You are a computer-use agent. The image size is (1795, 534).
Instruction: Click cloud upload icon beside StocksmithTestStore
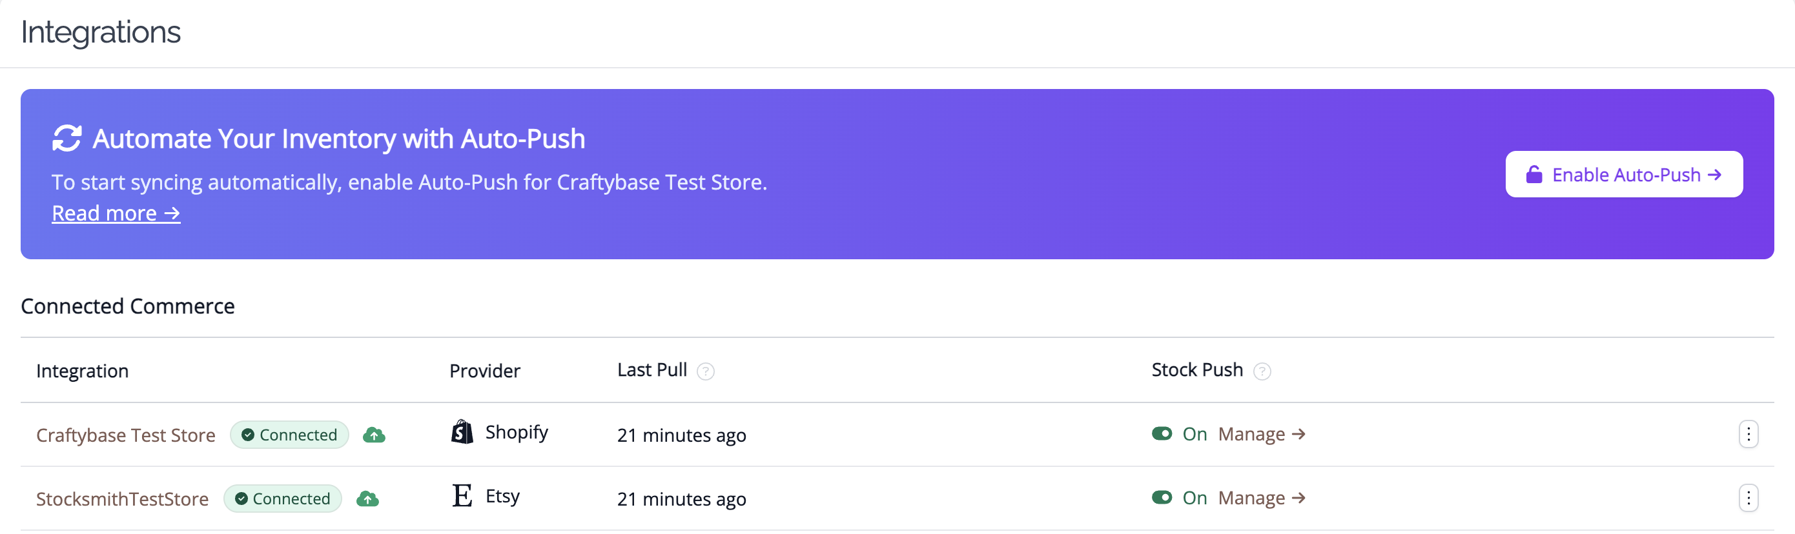pos(367,499)
